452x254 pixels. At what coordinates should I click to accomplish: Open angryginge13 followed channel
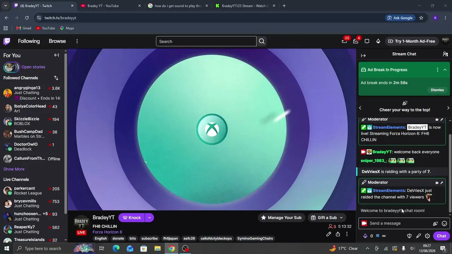pos(32,93)
